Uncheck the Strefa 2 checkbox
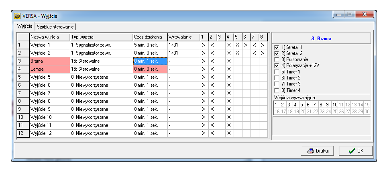The image size is (389, 173). tap(276, 53)
